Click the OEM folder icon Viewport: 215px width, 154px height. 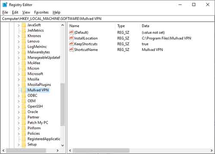click(24, 101)
